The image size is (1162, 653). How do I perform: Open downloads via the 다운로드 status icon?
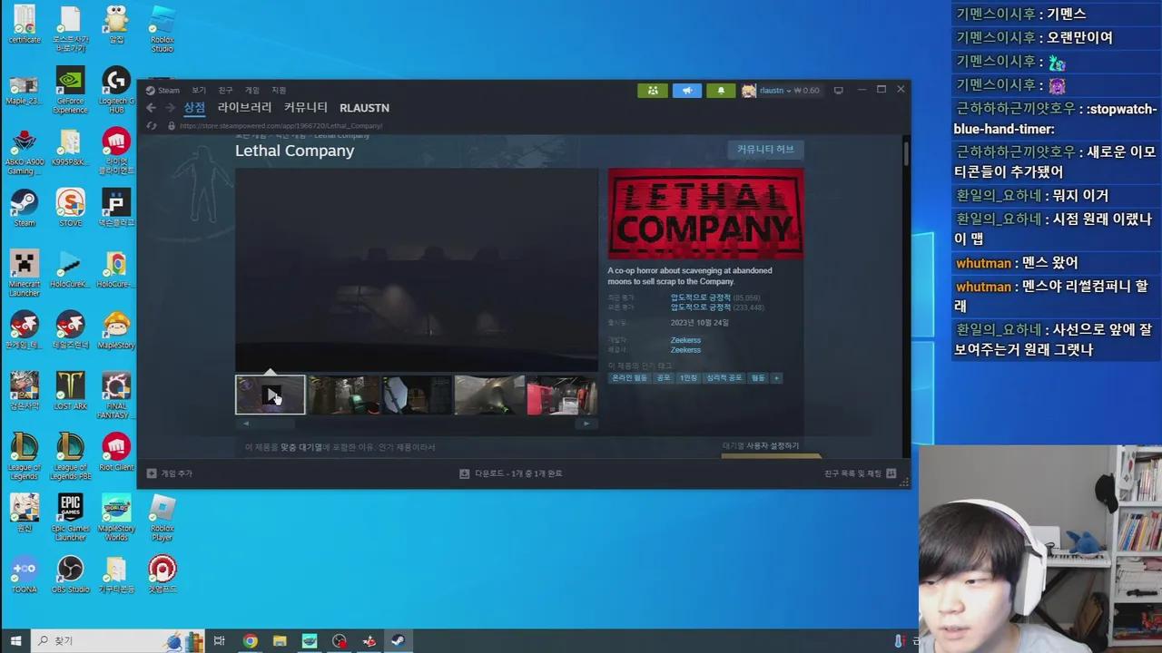click(x=464, y=473)
